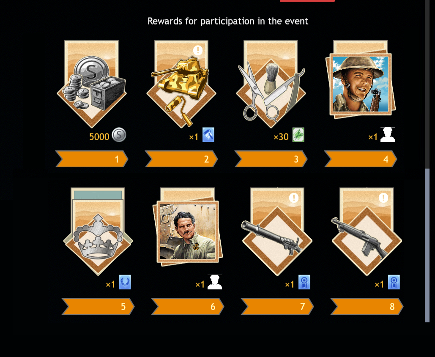This screenshot has height=357, width=435.
Task: Click the green scissors appearance order icon
Action: tap(298, 135)
